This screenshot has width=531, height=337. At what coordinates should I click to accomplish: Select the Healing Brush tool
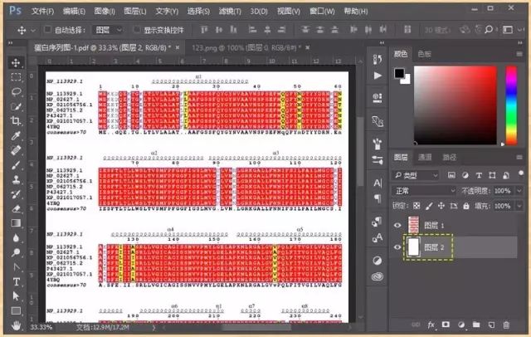[16, 150]
